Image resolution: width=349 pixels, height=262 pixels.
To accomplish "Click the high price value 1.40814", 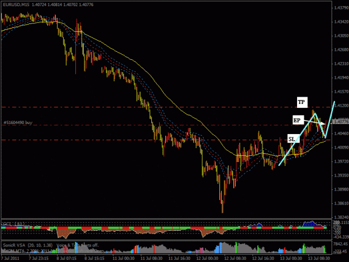I will click(x=55, y=4).
